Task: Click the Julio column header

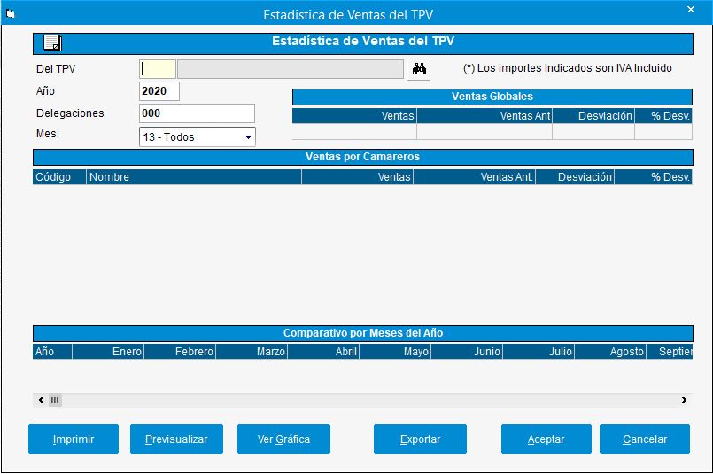Action: (539, 351)
